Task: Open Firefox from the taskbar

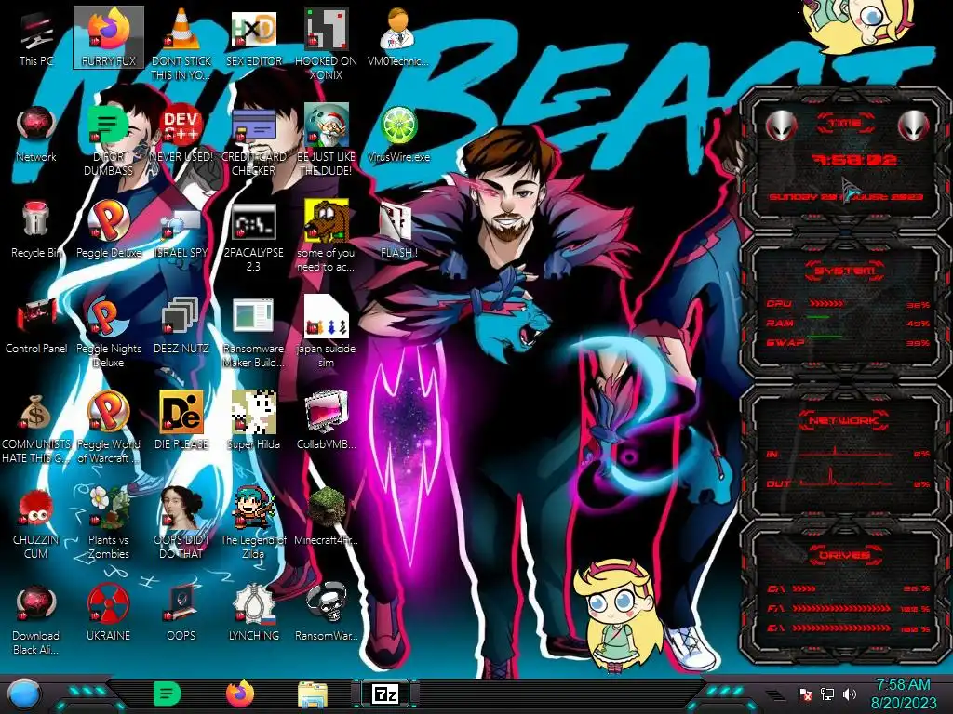Action: 240,694
